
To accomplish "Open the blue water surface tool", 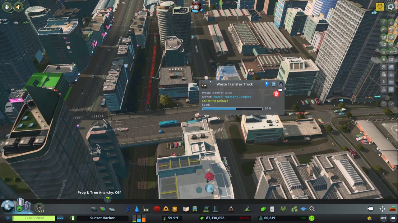I will coord(303,209).
